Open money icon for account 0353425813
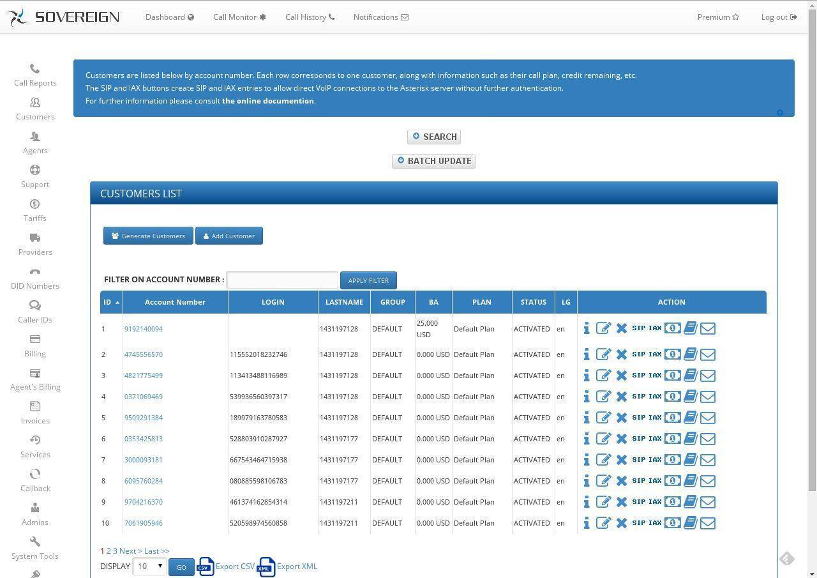Screen dimensions: 817x578 pos(672,438)
